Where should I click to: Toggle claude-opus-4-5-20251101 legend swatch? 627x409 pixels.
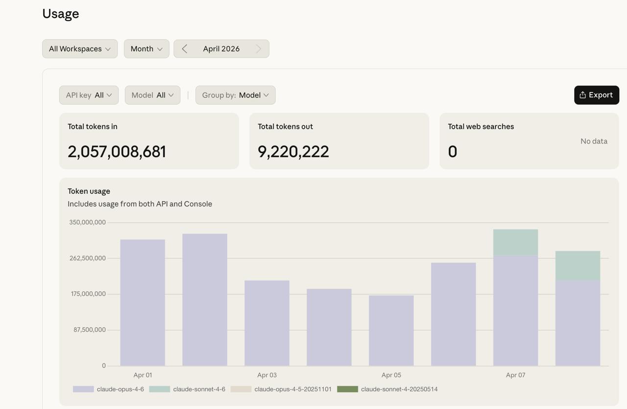[x=241, y=389]
